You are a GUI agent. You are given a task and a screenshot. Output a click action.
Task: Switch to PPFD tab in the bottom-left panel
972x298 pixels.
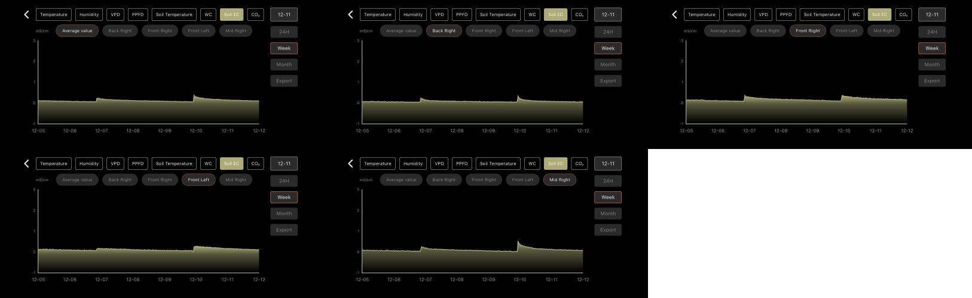click(x=138, y=164)
